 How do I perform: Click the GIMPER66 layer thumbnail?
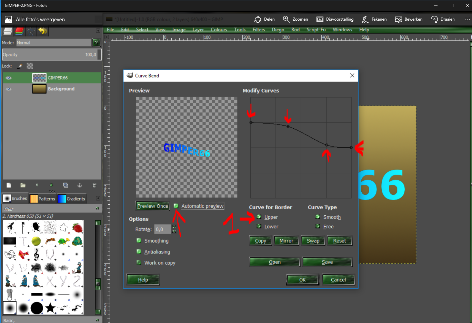click(39, 78)
